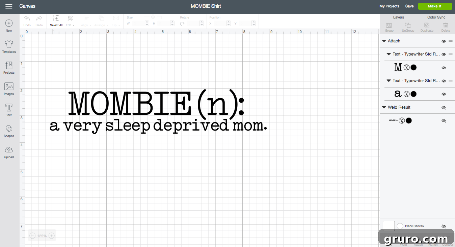Open the Edit dropdown
Screen dimensions: 455x247
click(x=70, y=21)
